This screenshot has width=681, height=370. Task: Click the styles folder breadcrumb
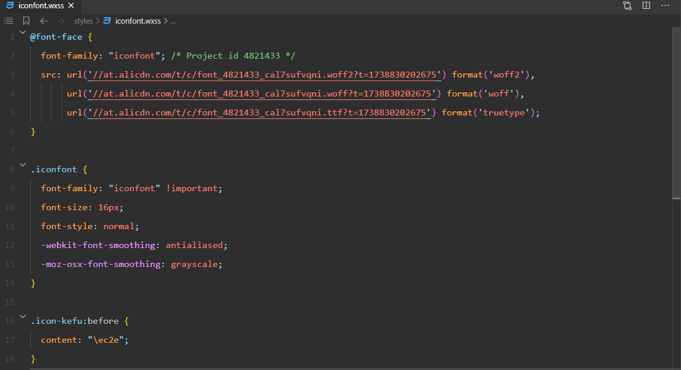point(83,21)
